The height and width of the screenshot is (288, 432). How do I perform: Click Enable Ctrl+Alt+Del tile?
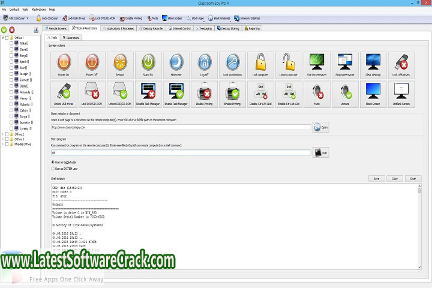pyautogui.click(x=289, y=94)
